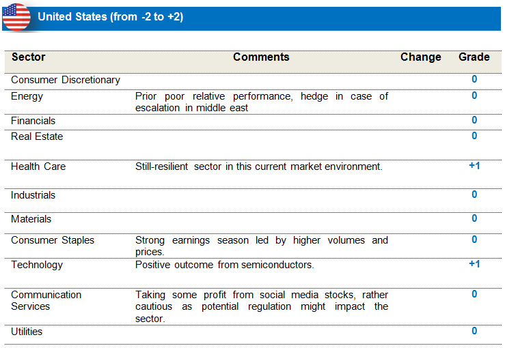Select the Technology semiconductors comment text
505x348 pixels.
tap(225, 265)
